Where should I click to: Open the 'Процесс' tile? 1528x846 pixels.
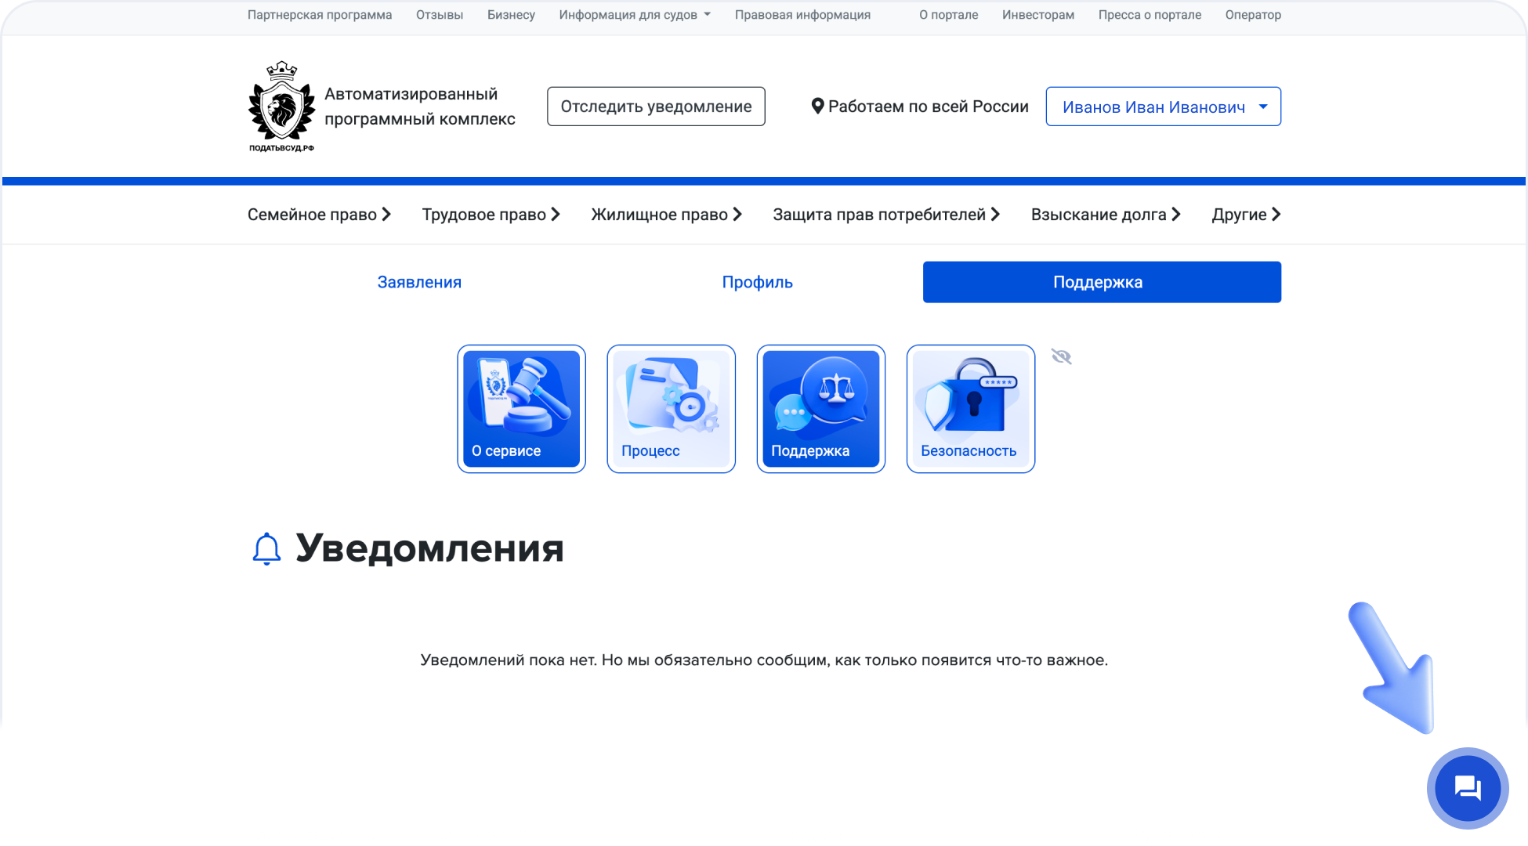coord(672,409)
